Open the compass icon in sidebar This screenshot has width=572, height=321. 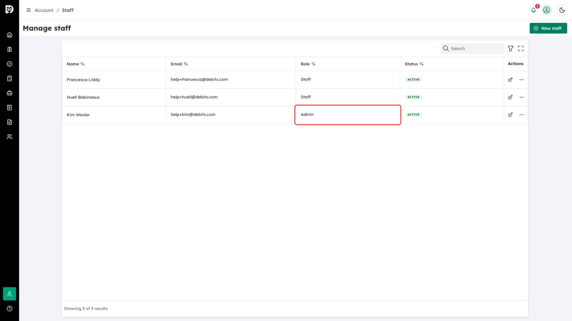coord(9,64)
